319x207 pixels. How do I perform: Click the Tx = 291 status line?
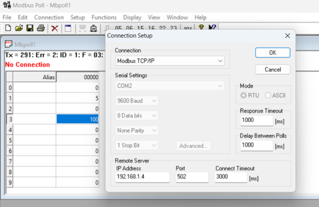tap(54, 55)
